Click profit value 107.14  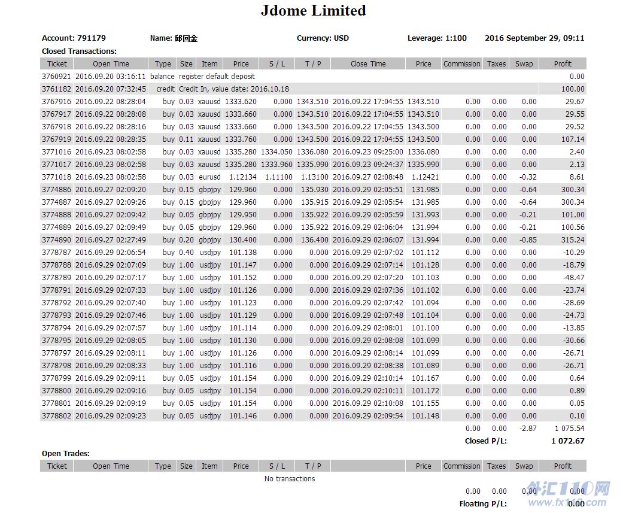[573, 139]
